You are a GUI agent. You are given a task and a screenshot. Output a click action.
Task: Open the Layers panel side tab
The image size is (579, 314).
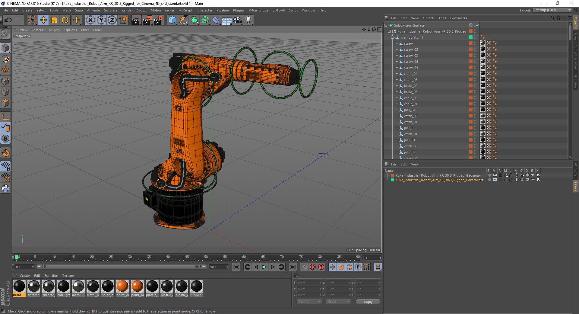pos(575,187)
